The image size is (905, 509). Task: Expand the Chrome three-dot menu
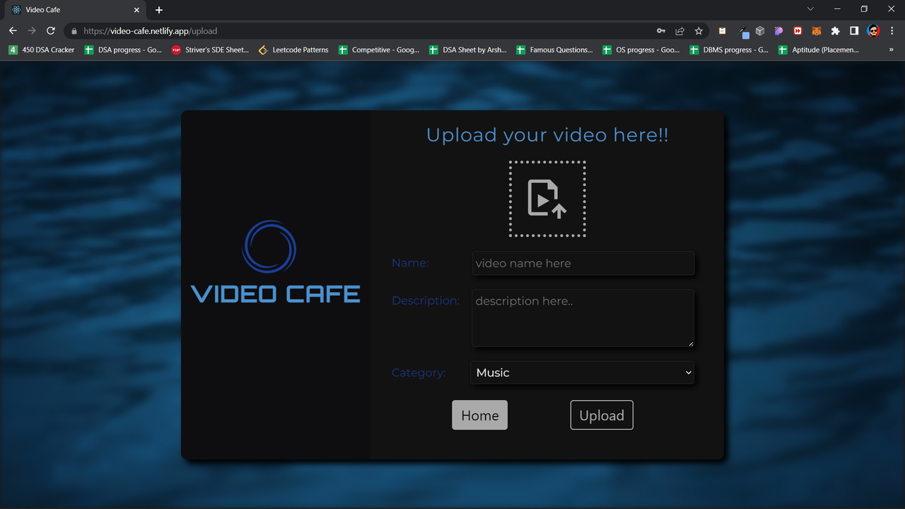(x=892, y=30)
